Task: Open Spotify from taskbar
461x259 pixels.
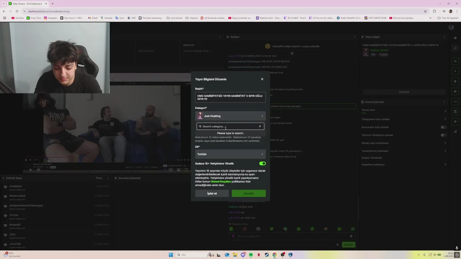Action: click(x=251, y=255)
